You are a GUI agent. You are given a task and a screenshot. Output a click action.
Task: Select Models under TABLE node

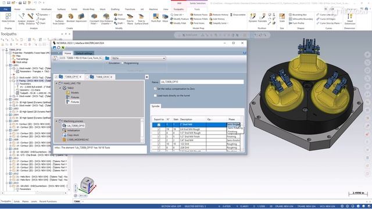click(75, 93)
